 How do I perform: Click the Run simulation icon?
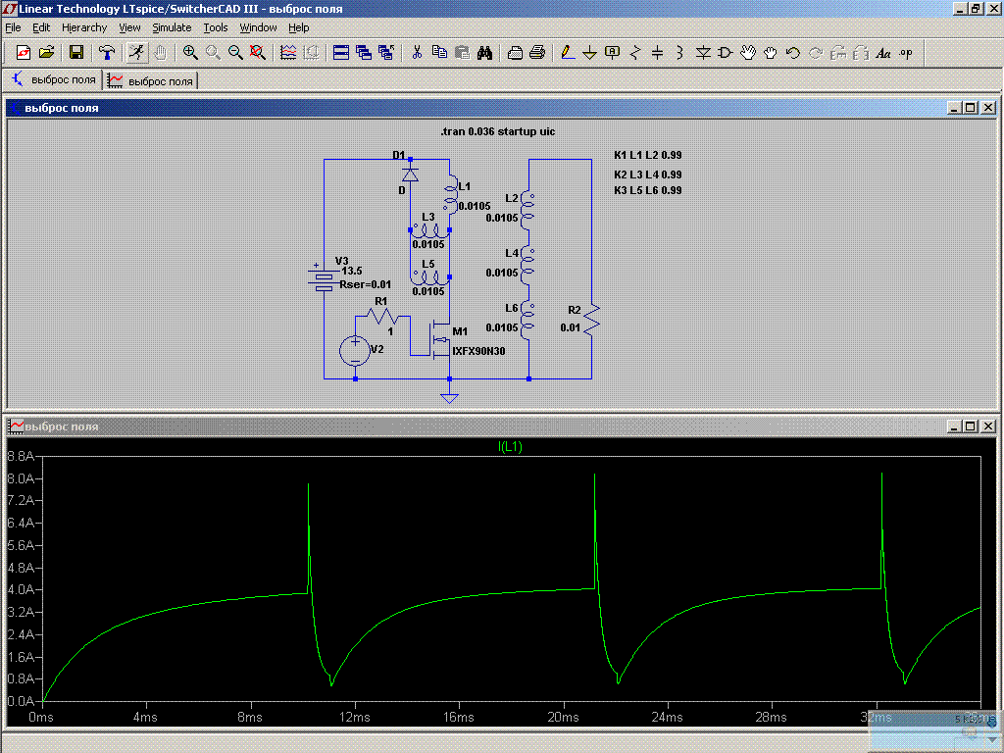click(137, 53)
